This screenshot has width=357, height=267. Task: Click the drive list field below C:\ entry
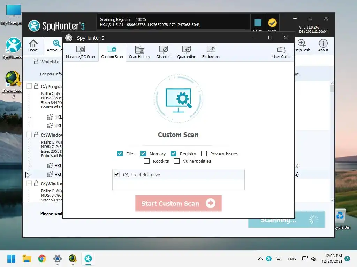(178, 185)
